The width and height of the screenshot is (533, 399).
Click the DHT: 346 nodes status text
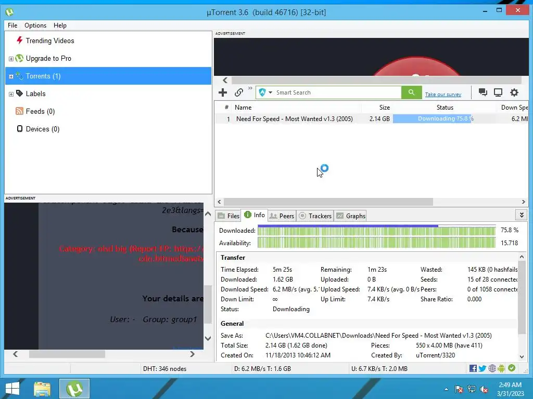164,369
